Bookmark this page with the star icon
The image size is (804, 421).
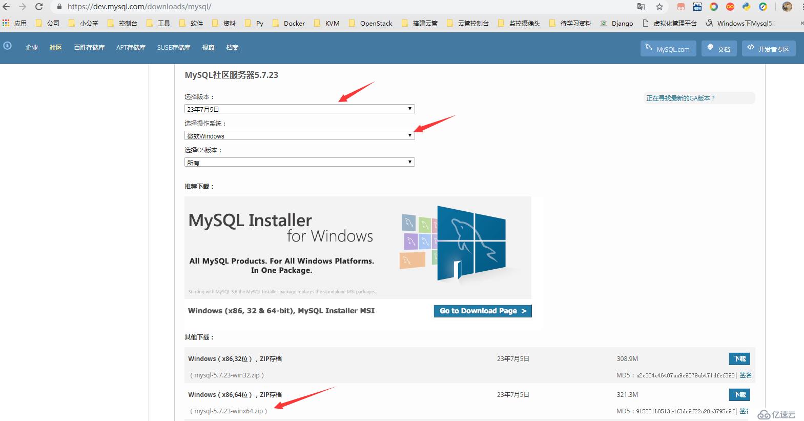659,7
